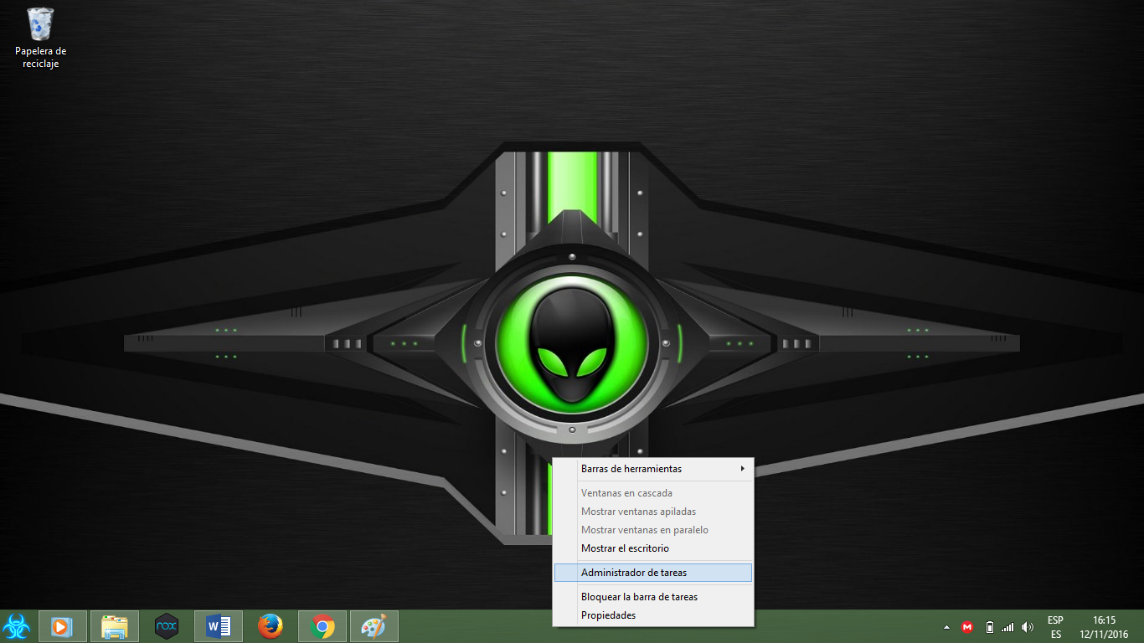Choose Propiedades from the context menu

tap(606, 615)
